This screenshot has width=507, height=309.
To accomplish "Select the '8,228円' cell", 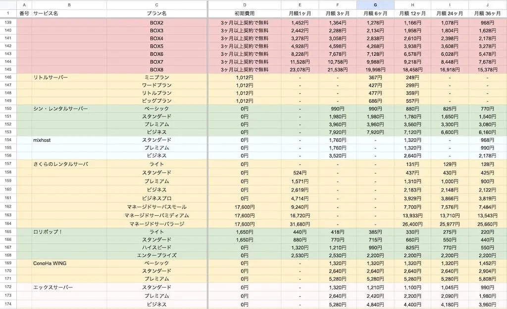I will coord(300,54).
